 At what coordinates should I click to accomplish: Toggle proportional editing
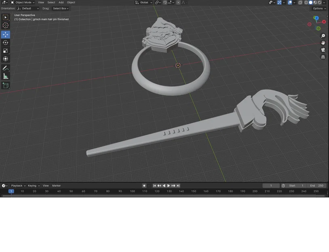(x=178, y=2)
